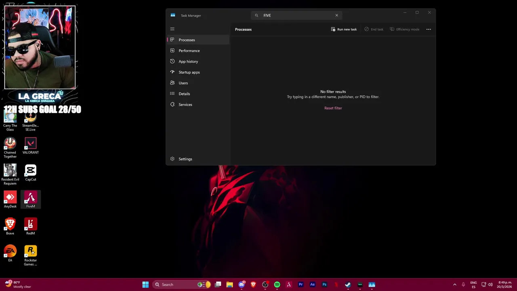Image resolution: width=517 pixels, height=291 pixels.
Task: Open volume control from the tray
Action: tap(490, 285)
